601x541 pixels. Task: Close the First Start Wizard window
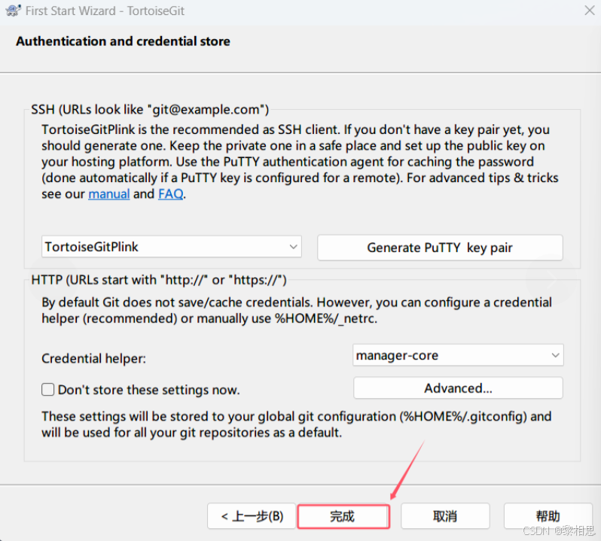[590, 11]
